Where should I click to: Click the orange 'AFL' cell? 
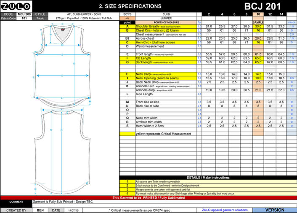coord(127,19)
